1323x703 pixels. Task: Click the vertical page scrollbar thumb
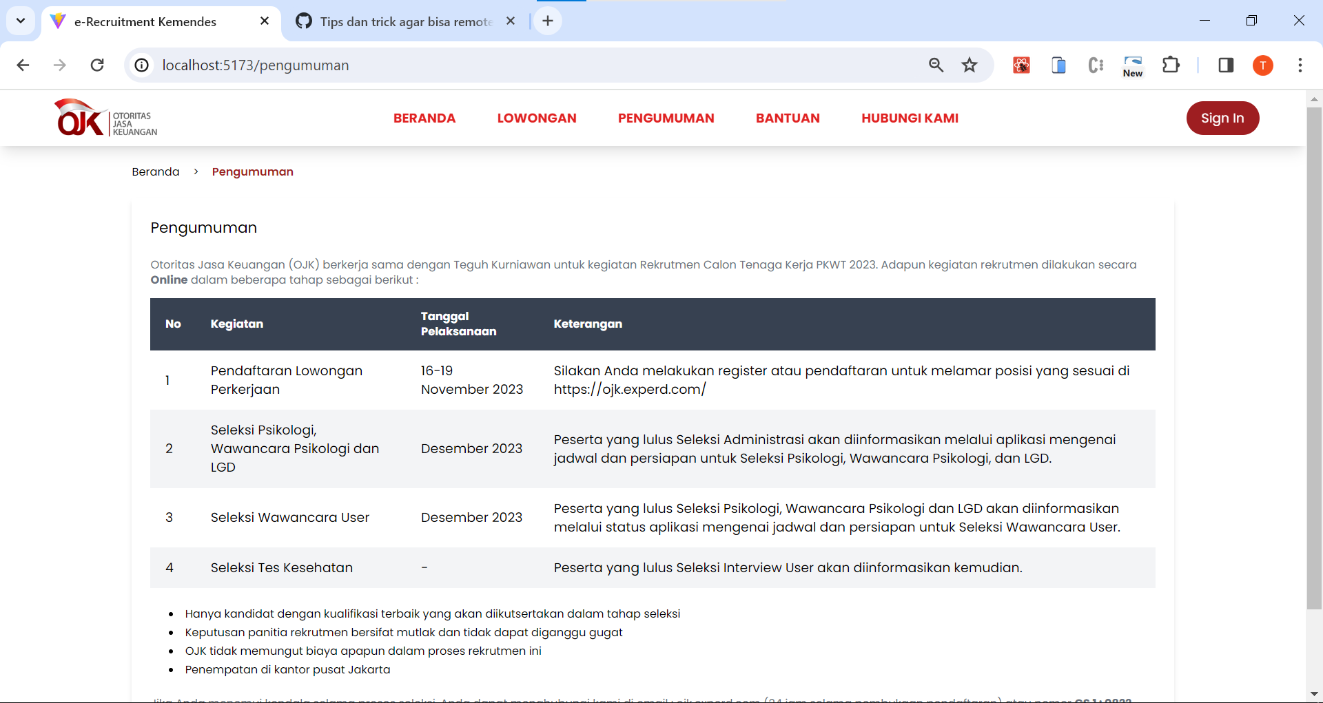tap(1314, 358)
